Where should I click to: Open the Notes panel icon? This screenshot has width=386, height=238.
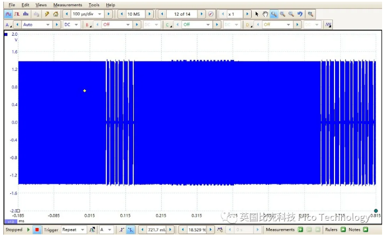coord(366,230)
